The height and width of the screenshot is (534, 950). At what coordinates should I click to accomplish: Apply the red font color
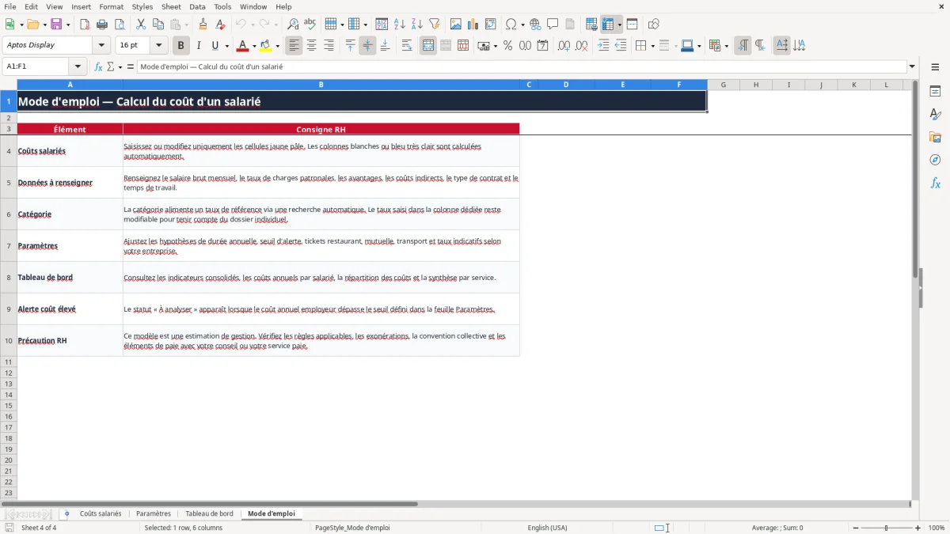[243, 46]
